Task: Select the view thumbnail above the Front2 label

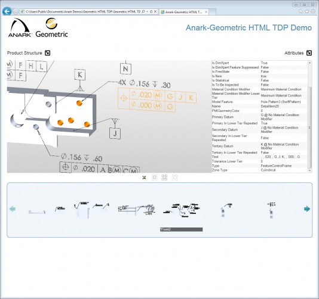Action: (x=181, y=210)
